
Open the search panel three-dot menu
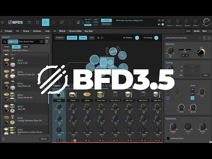pyautogui.click(x=47, y=38)
